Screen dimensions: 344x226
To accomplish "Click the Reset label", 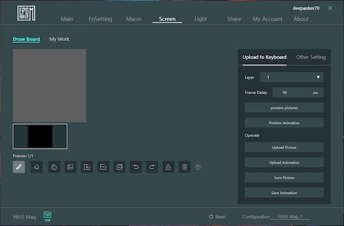I will (x=220, y=217).
